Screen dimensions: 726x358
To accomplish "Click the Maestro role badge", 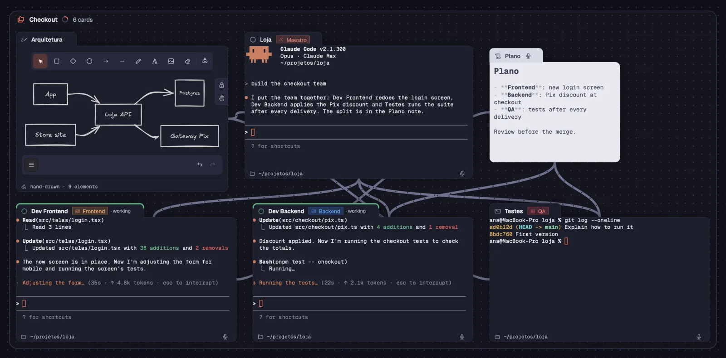I will tap(293, 40).
